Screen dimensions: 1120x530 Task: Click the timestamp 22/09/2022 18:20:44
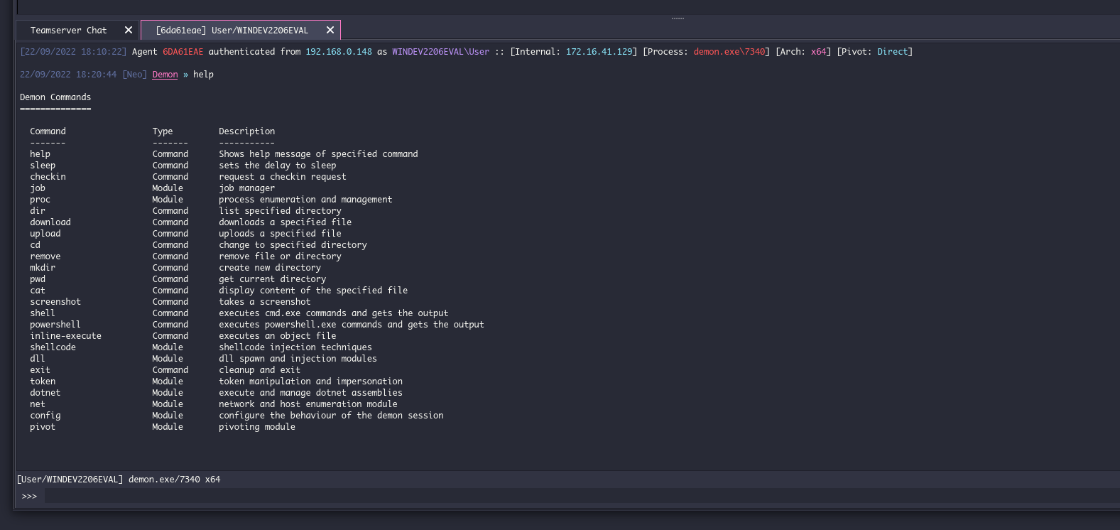pos(68,74)
